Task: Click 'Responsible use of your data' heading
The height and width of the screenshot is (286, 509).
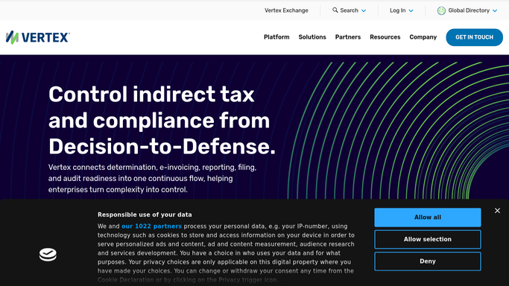Action: (145, 214)
